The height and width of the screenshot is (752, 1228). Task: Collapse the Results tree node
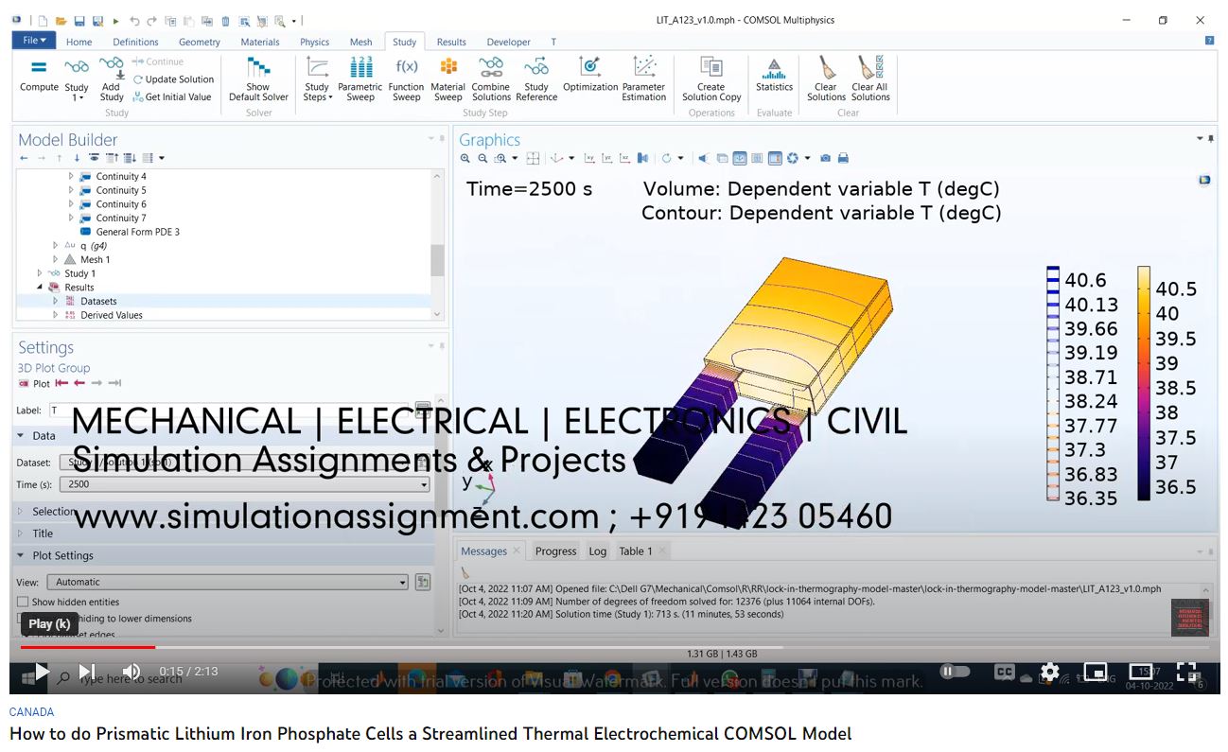pyautogui.click(x=40, y=287)
